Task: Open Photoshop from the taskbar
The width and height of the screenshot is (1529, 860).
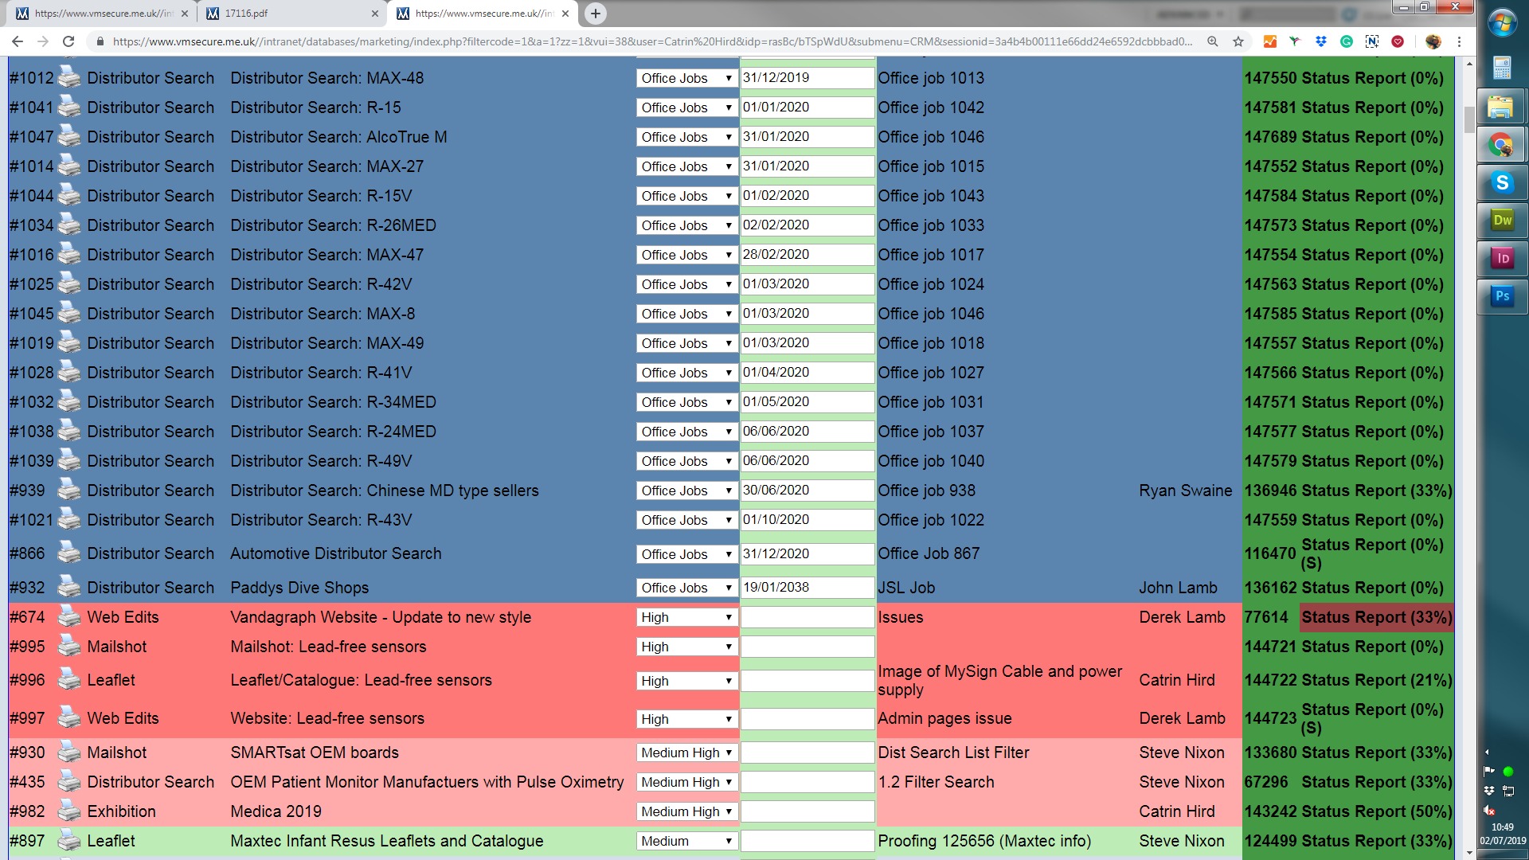Action: coord(1502,296)
